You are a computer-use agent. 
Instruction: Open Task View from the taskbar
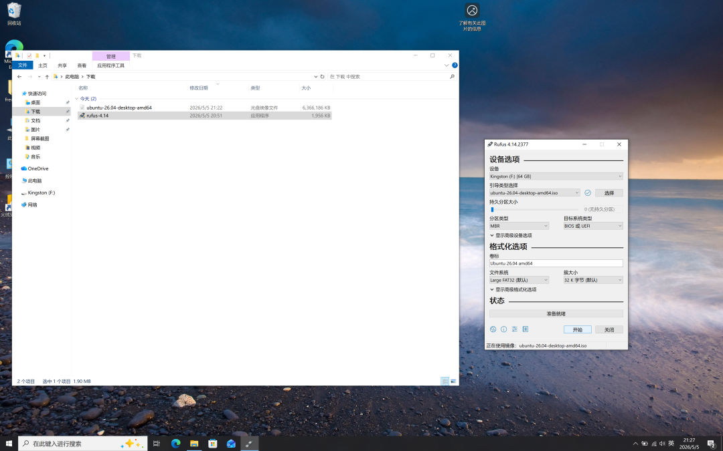(x=156, y=443)
